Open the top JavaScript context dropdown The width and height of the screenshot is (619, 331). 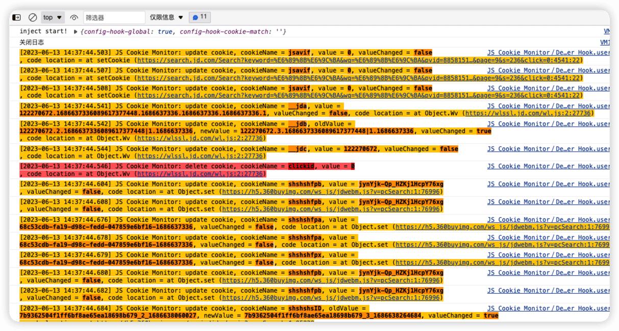[x=53, y=17]
